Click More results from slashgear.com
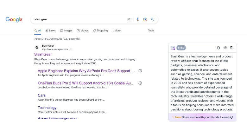 57,118
